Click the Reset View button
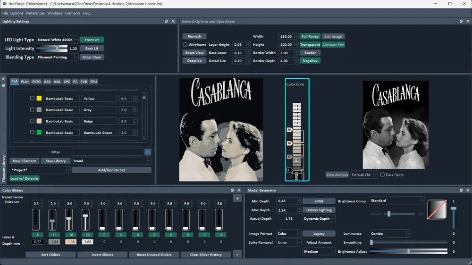This screenshot has width=472, height=265. [194, 53]
